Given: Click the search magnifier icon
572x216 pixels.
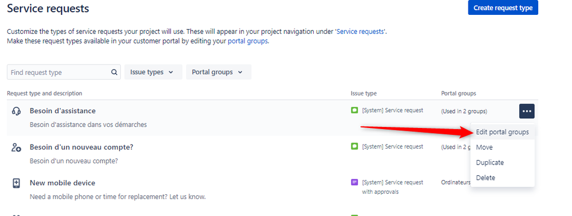Looking at the screenshot, I should pos(114,72).
